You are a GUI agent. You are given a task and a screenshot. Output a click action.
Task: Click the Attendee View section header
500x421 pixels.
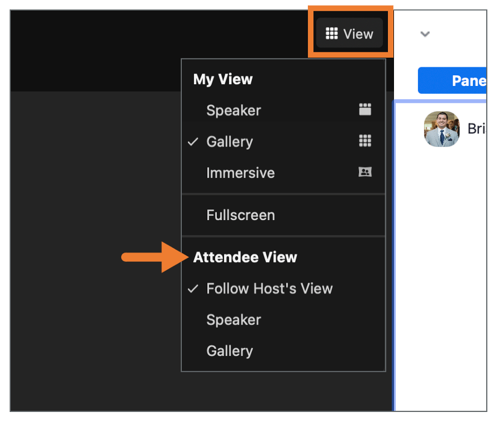coord(245,257)
